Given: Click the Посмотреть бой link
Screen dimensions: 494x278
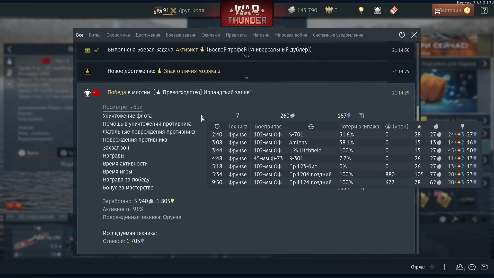Looking at the screenshot, I should tap(122, 107).
